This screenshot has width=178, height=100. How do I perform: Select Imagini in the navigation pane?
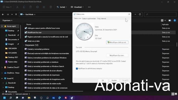pos(11,44)
